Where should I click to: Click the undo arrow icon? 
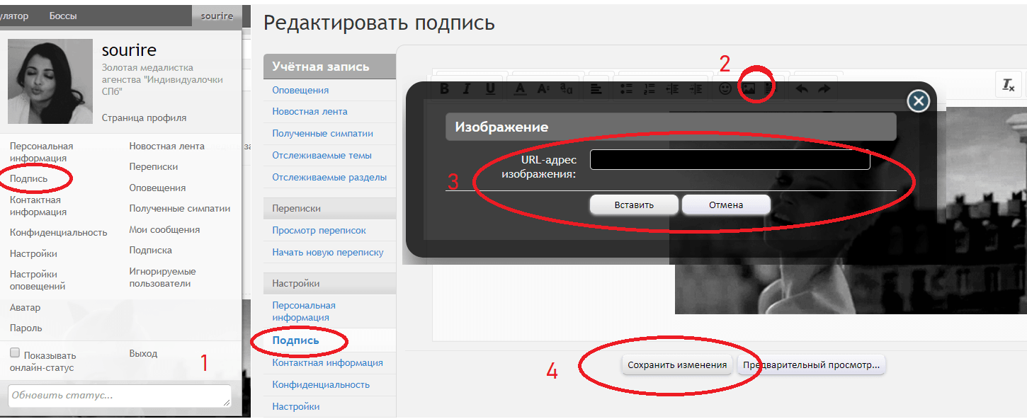point(802,89)
